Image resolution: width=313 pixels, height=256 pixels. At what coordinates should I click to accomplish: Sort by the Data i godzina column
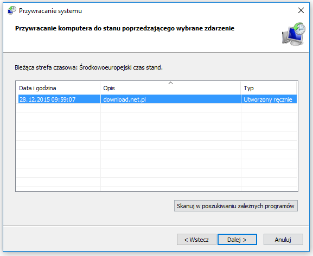[58, 88]
